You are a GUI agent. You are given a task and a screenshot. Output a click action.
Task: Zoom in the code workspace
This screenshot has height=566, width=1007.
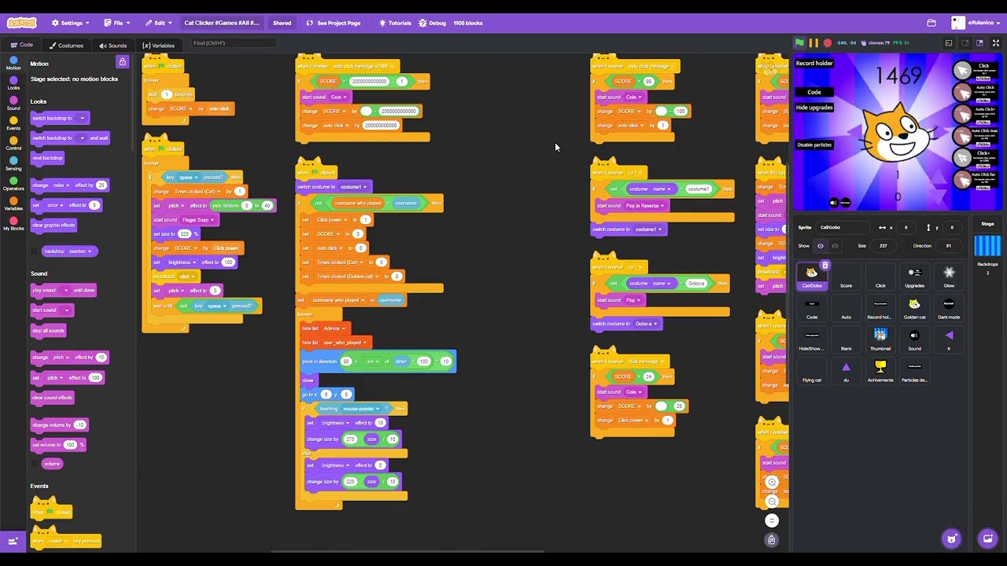click(x=772, y=482)
